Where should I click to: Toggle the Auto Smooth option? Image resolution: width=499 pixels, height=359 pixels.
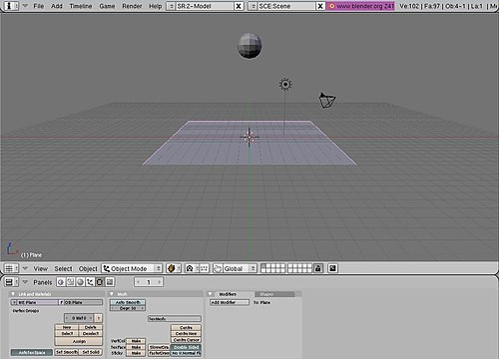pos(128,302)
